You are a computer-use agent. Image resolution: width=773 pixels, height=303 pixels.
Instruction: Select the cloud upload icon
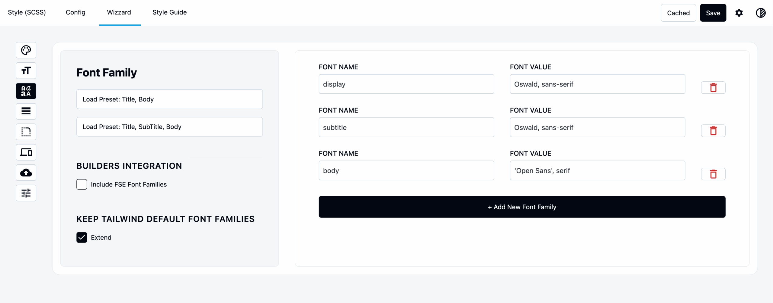(x=26, y=173)
